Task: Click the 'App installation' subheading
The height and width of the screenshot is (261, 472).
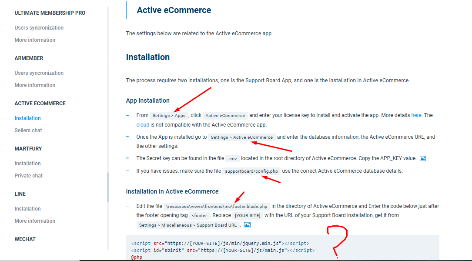Action: (x=148, y=100)
